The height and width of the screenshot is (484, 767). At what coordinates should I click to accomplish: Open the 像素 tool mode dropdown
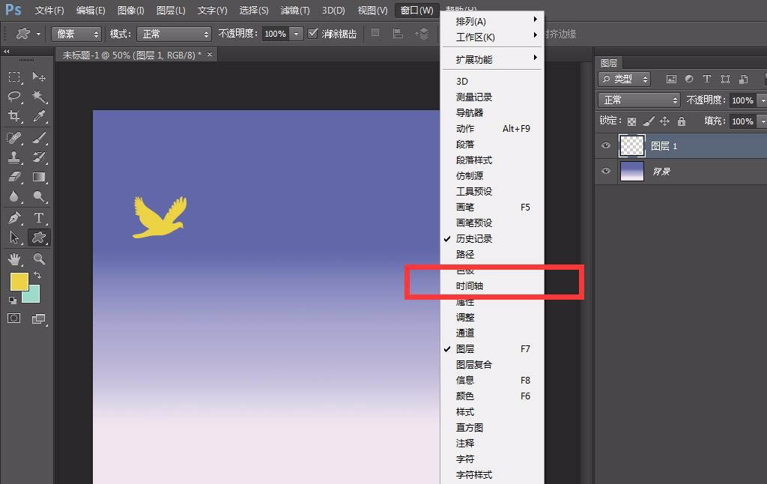[x=76, y=34]
